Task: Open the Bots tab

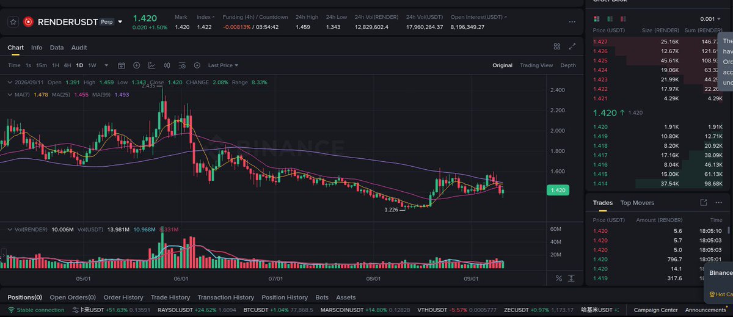Action: (x=322, y=297)
